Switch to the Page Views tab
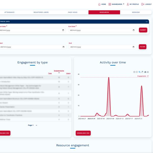153x153 pixels. (73, 12)
